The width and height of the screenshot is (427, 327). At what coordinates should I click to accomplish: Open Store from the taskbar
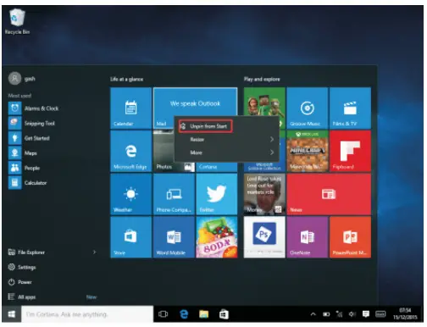[224, 314]
